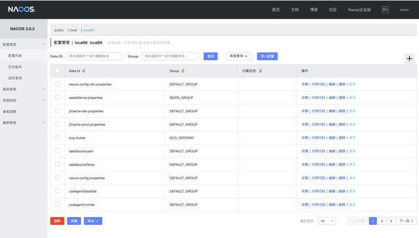Open the blue export dropdown button

coord(93,221)
